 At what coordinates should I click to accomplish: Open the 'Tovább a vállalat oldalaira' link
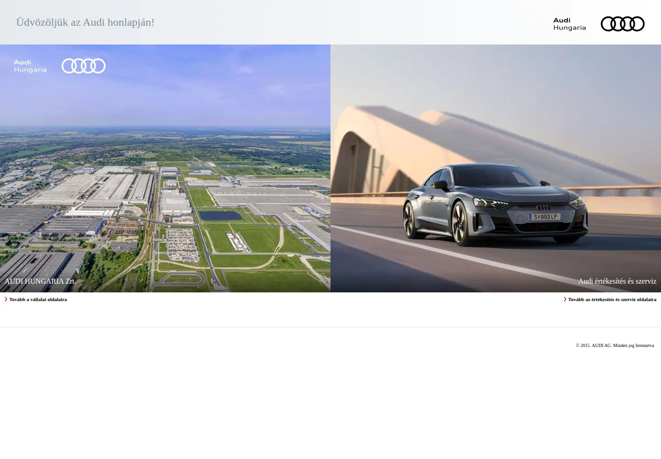point(38,299)
